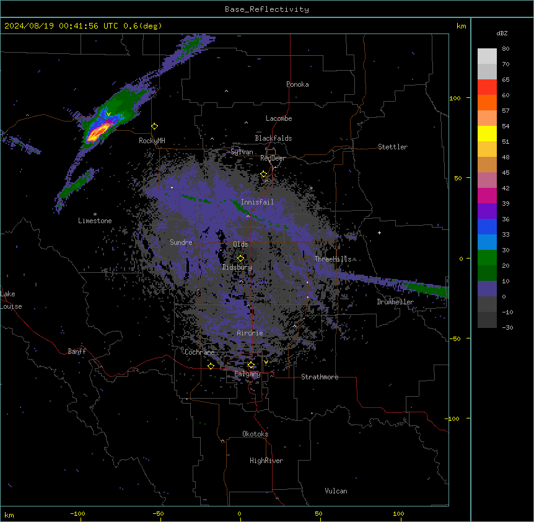Click the Lacombe city label
The height and width of the screenshot is (522, 534).
pyautogui.click(x=279, y=118)
